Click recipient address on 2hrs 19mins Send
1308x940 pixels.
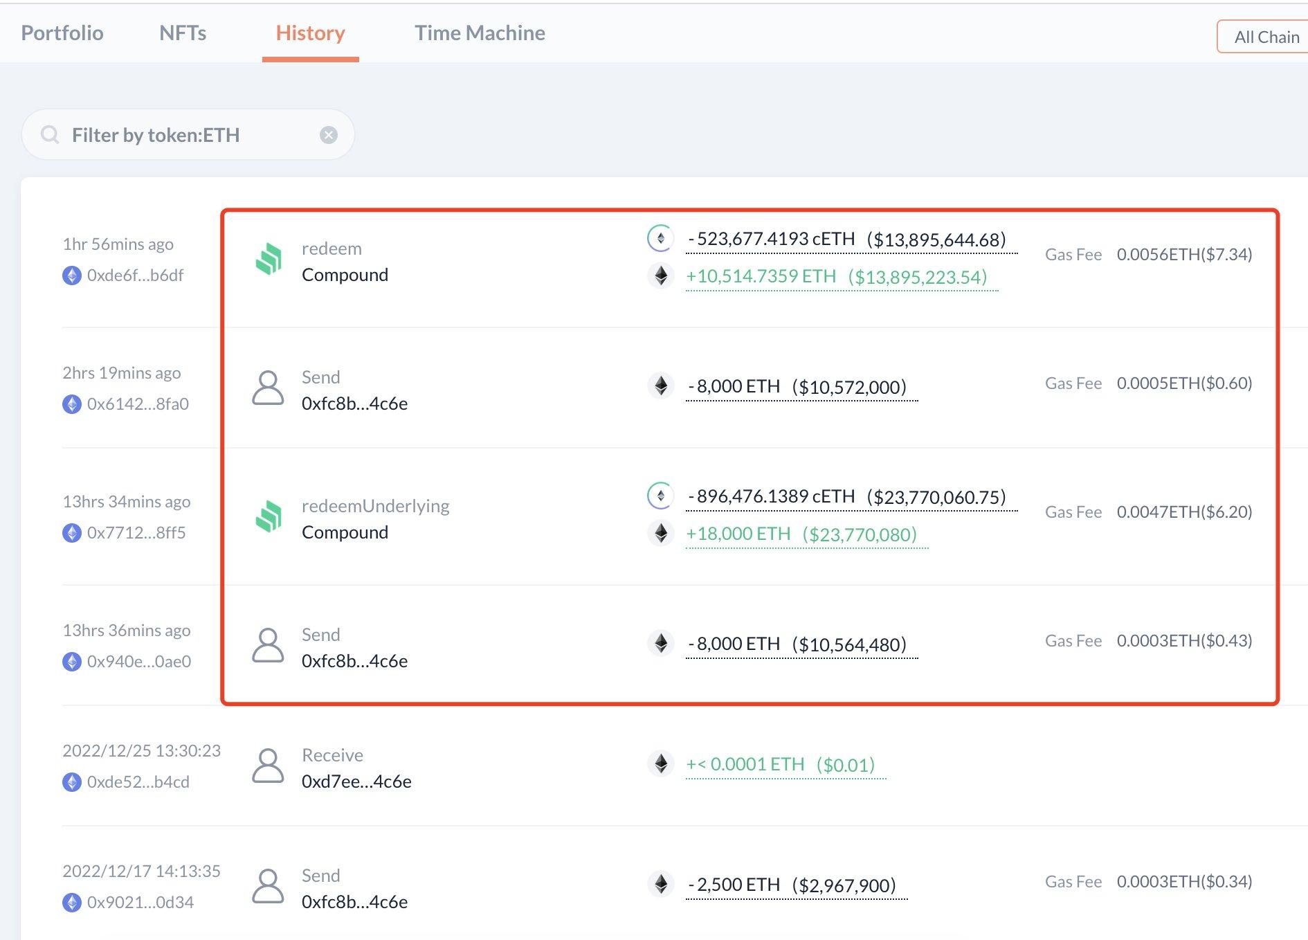click(x=354, y=404)
